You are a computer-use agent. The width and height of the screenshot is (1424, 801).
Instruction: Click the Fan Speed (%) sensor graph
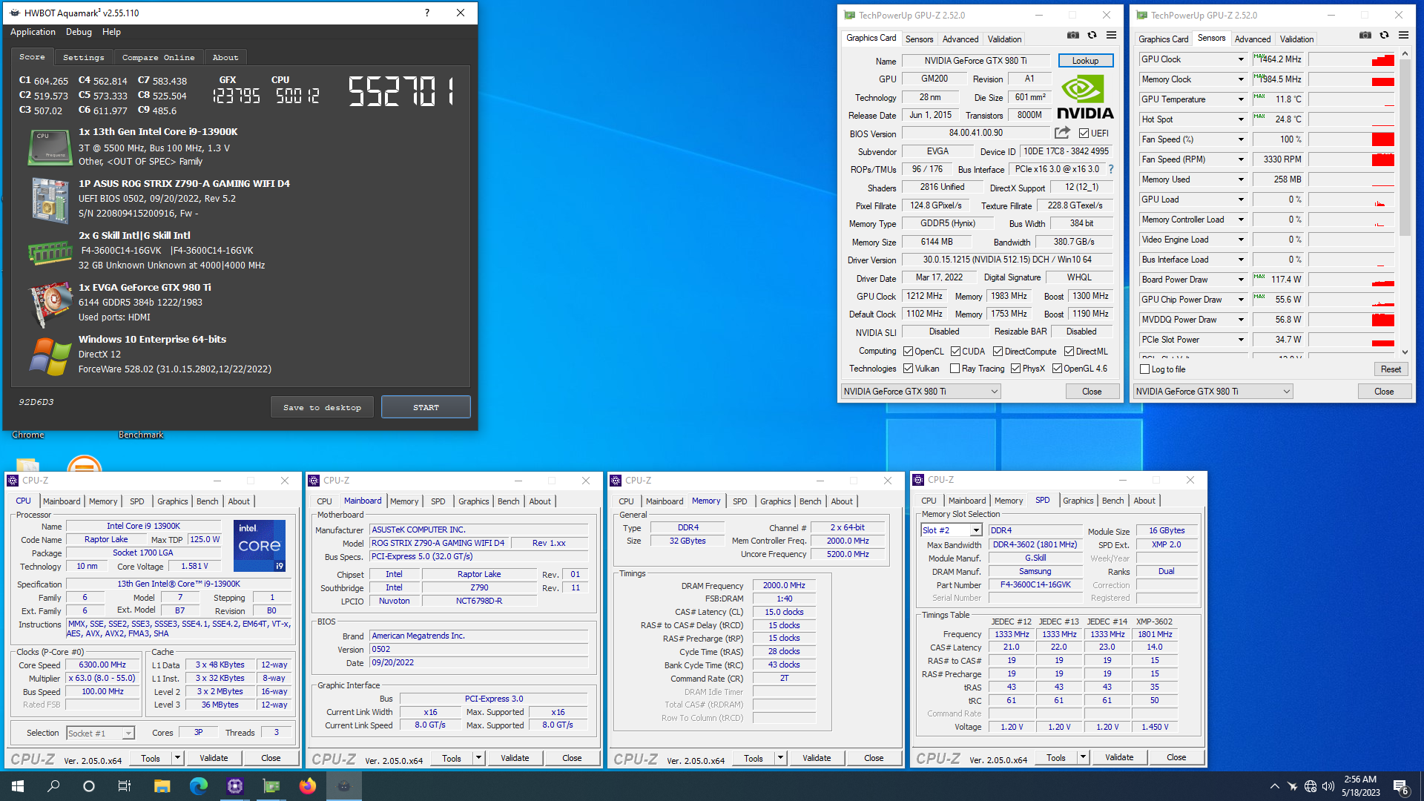pyautogui.click(x=1351, y=139)
